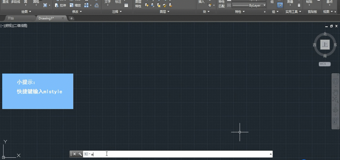Select the Scale (缩放) tool
Screen dimensions: 340x160
(x=75, y=5)
